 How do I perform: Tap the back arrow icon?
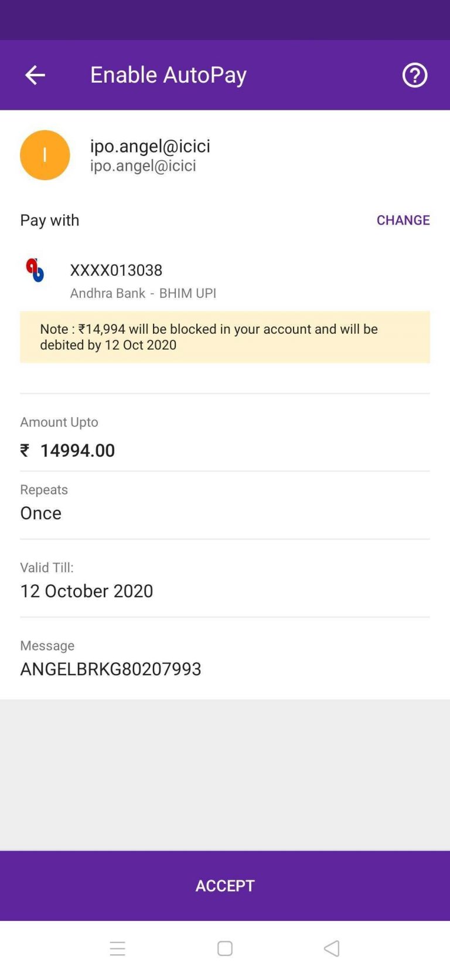pyautogui.click(x=35, y=75)
